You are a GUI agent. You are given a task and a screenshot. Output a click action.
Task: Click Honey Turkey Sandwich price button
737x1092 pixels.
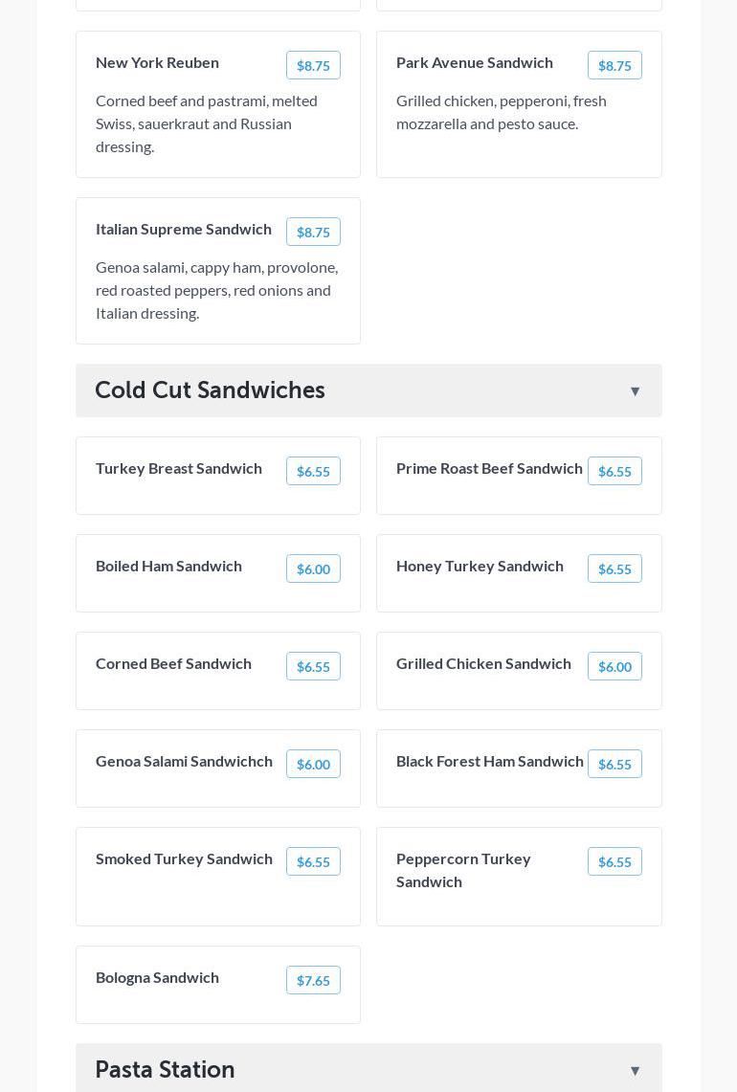614,569
